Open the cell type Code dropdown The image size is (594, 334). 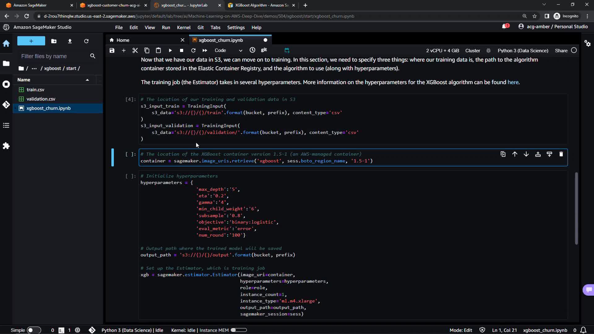click(x=228, y=50)
